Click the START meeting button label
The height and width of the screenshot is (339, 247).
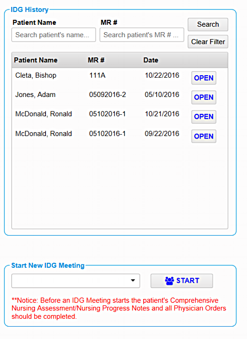(188, 281)
